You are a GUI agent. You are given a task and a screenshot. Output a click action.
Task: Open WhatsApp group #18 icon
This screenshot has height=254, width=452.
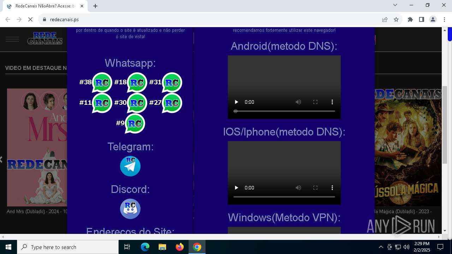click(x=137, y=83)
